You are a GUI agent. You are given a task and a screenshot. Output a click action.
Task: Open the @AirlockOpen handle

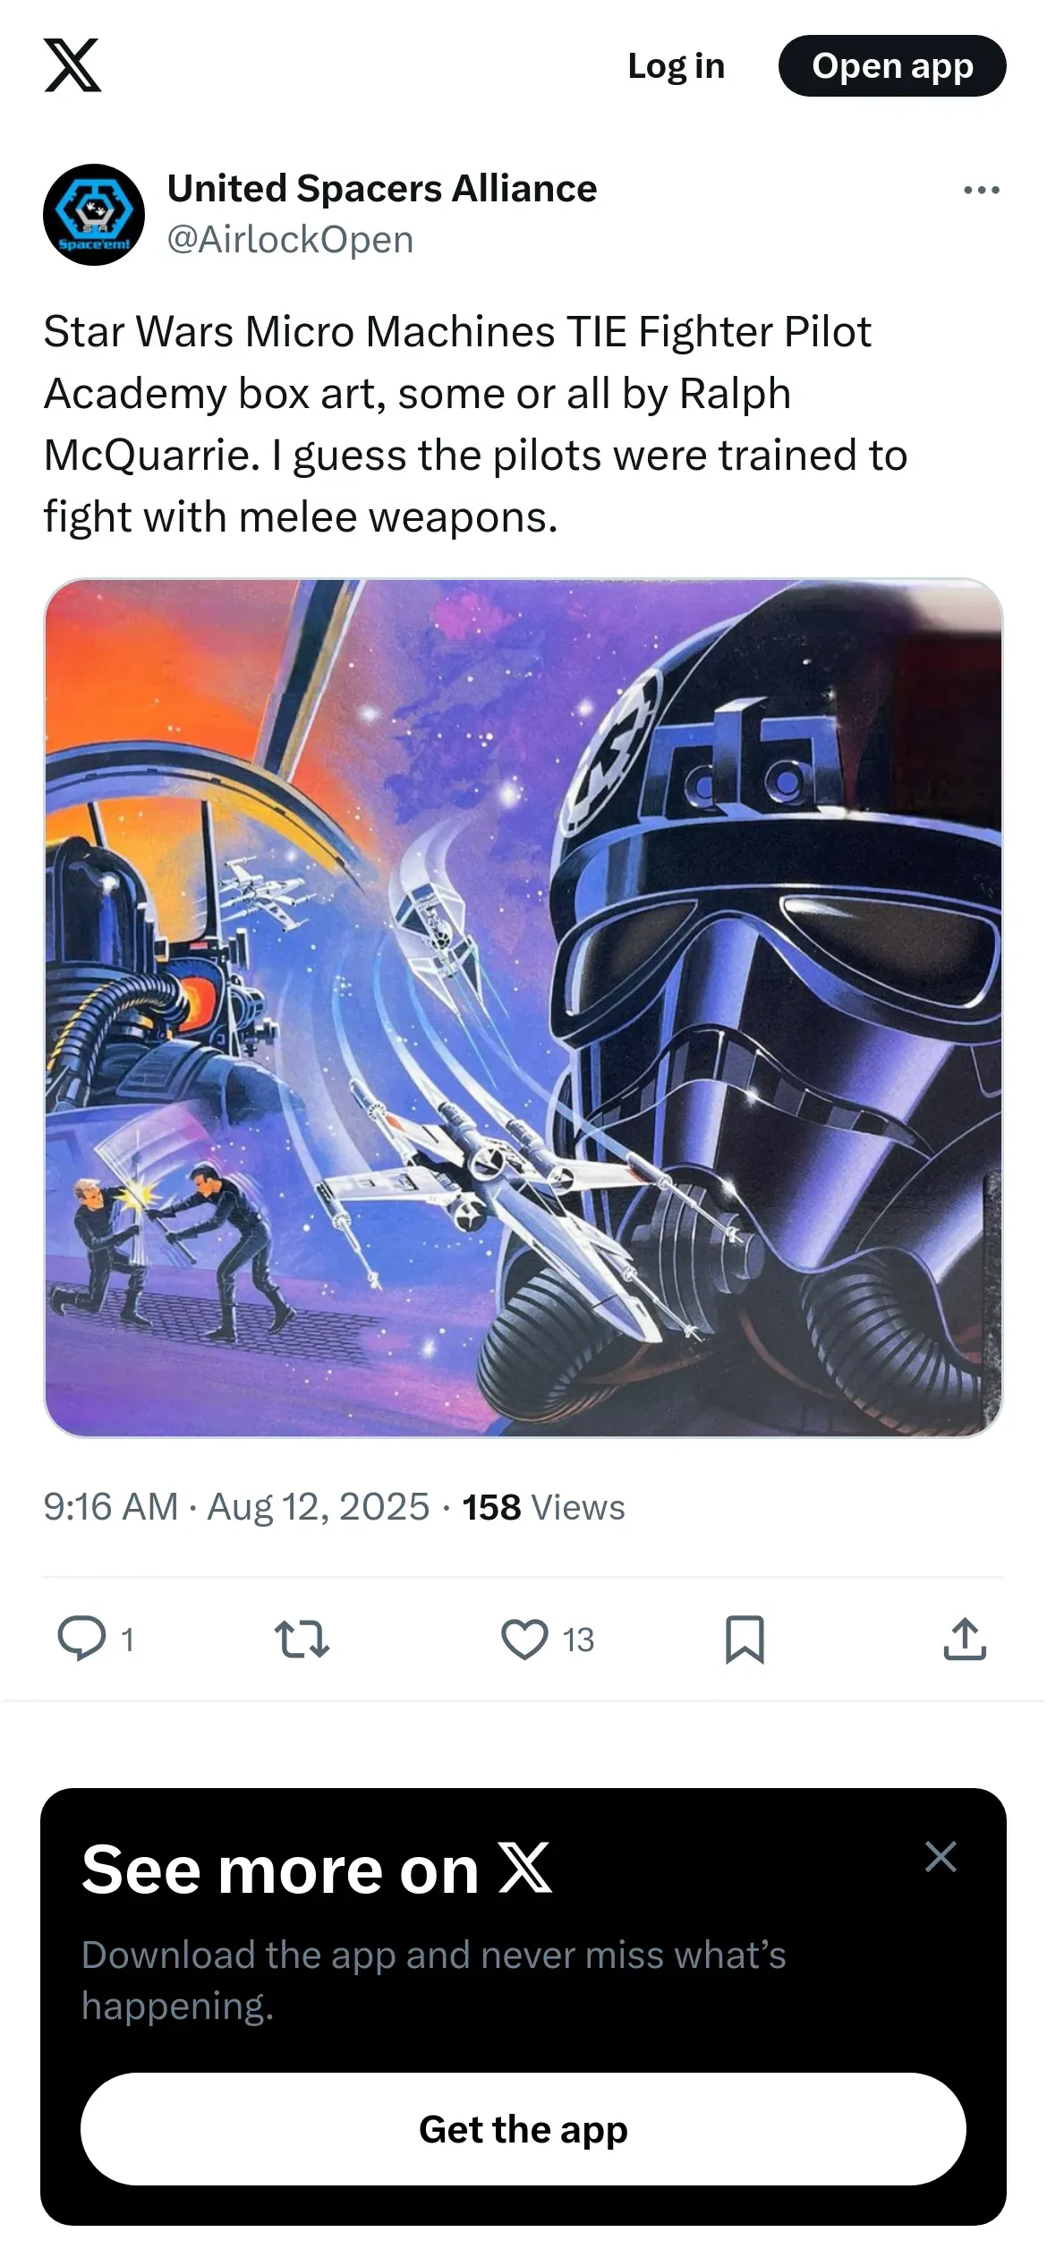(290, 240)
